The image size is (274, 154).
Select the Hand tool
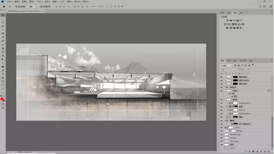3,85
